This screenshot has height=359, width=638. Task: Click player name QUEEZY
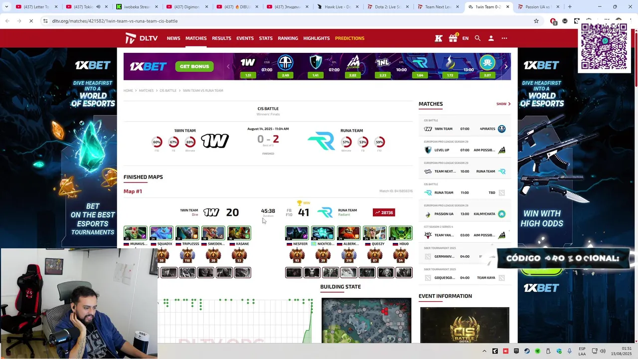click(378, 244)
